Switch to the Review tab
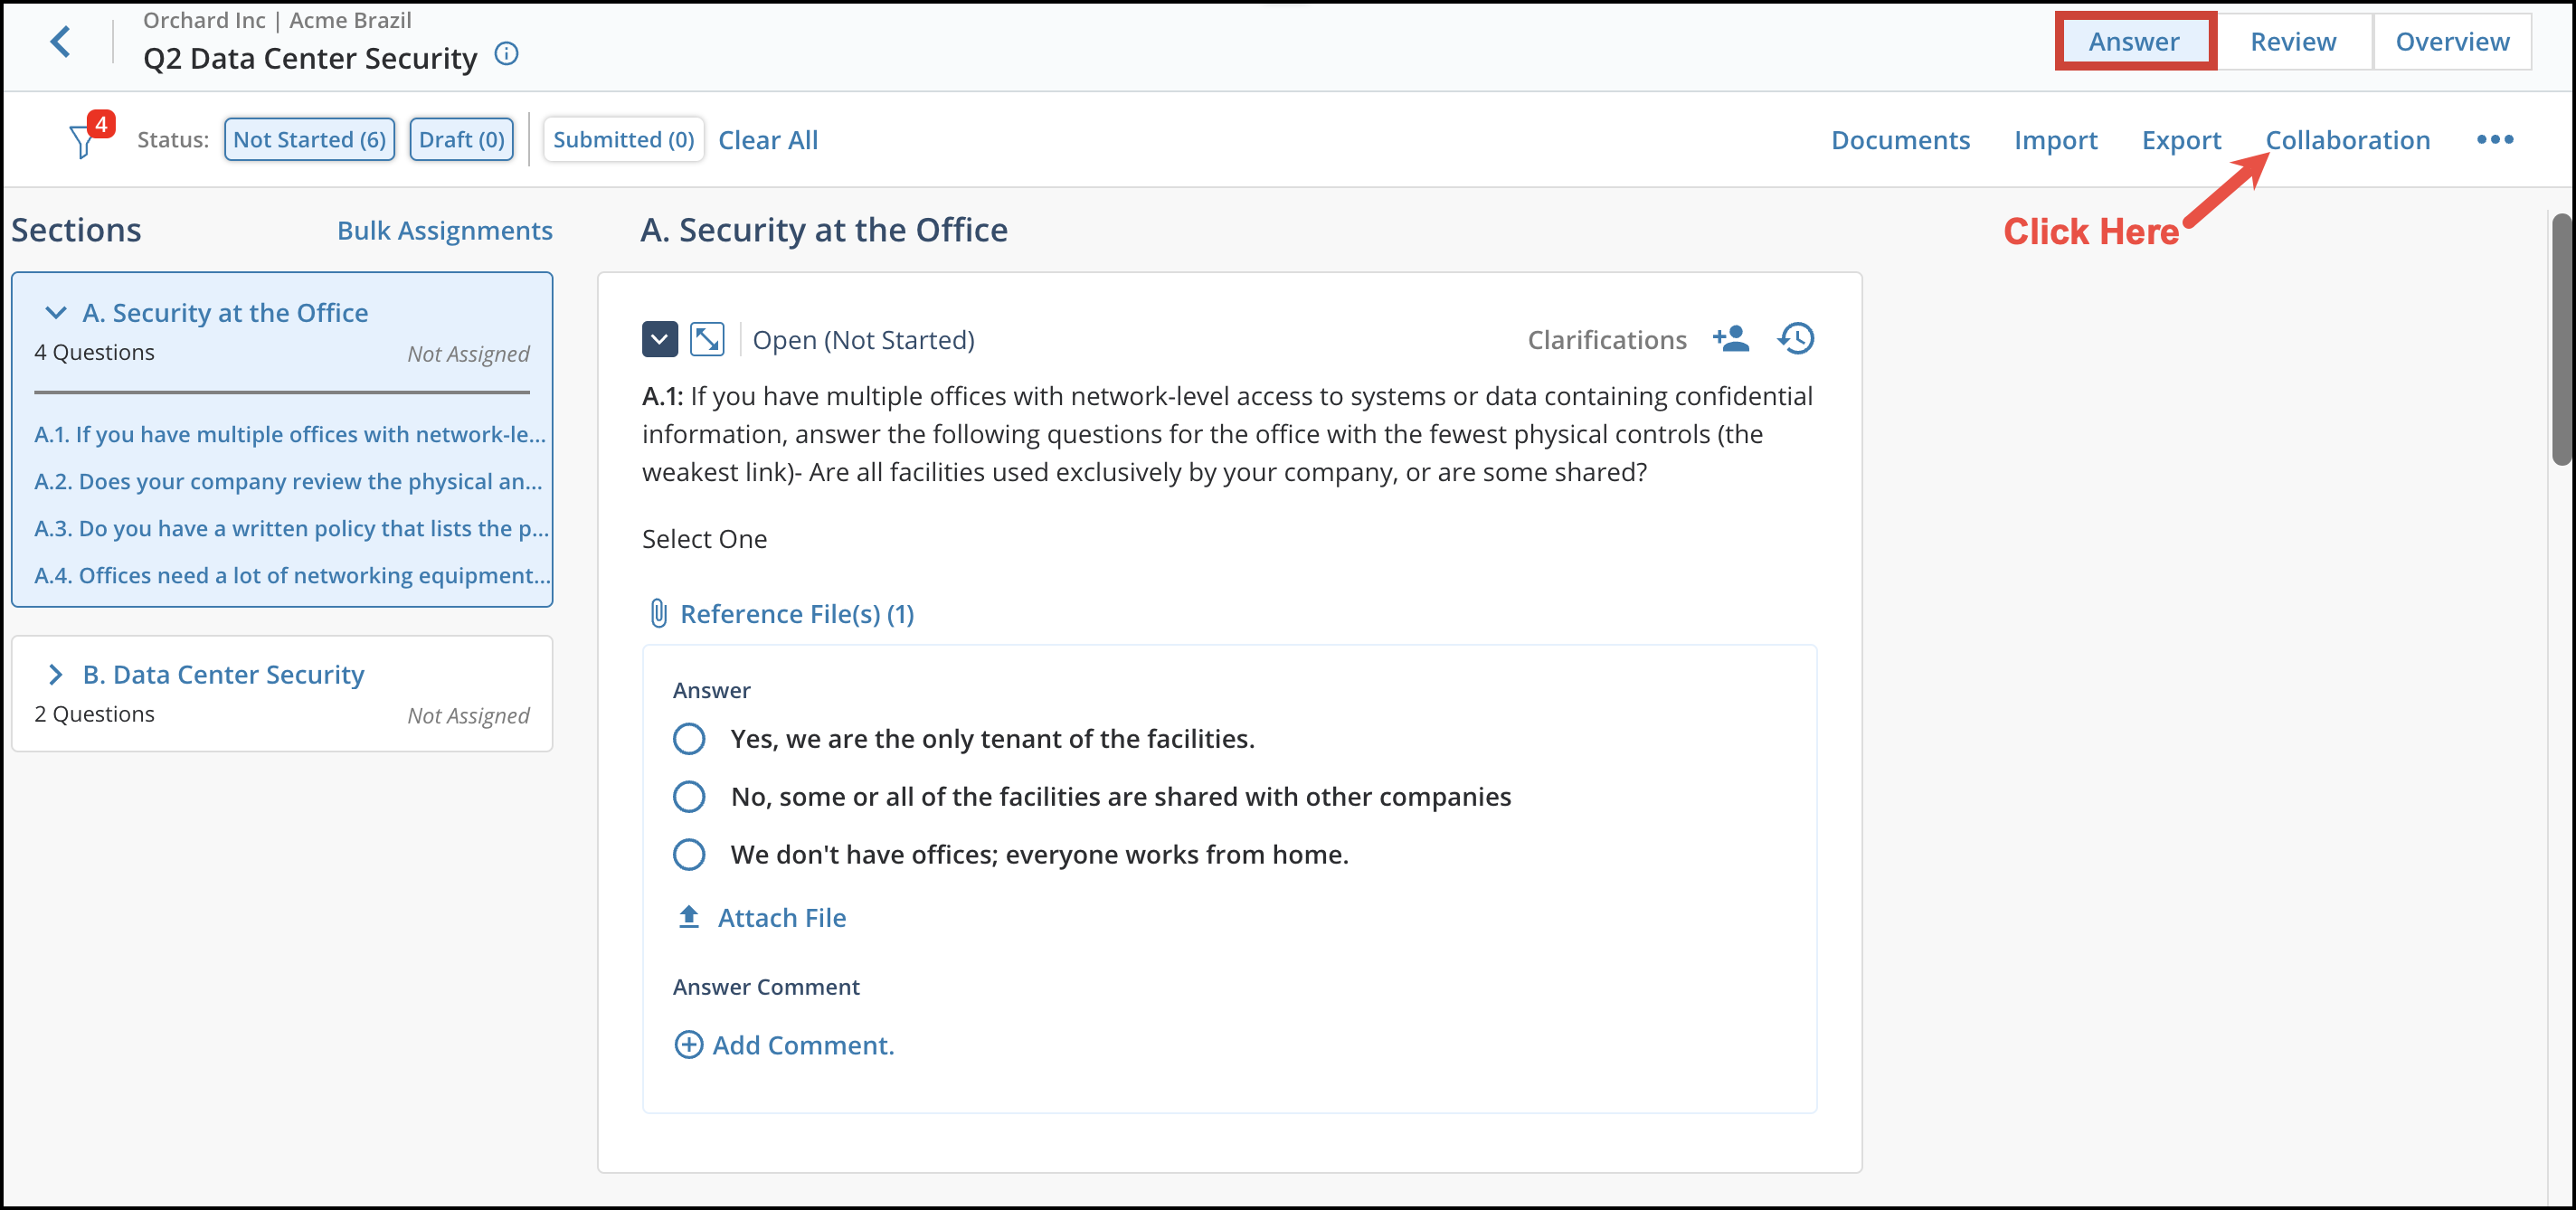 click(x=2292, y=41)
